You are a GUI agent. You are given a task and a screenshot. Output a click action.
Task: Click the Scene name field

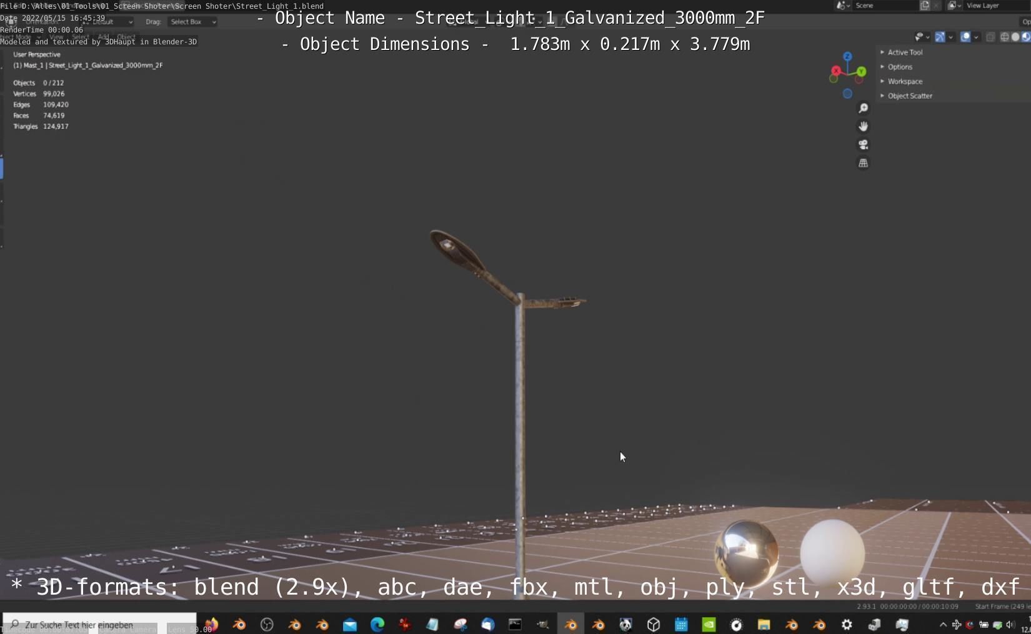coord(885,5)
